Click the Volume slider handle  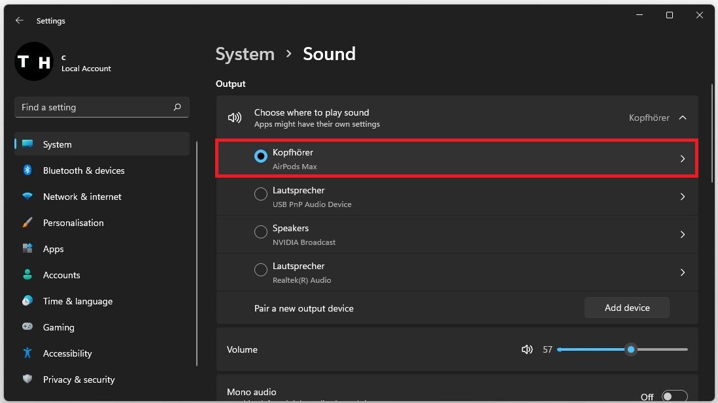[x=630, y=349]
